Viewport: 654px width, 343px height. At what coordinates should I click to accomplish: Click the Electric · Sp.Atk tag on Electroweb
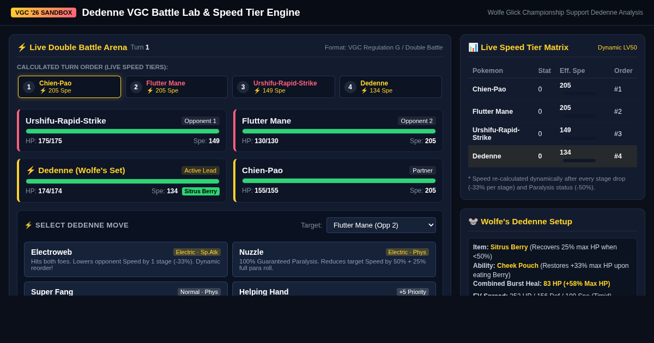coord(197,252)
